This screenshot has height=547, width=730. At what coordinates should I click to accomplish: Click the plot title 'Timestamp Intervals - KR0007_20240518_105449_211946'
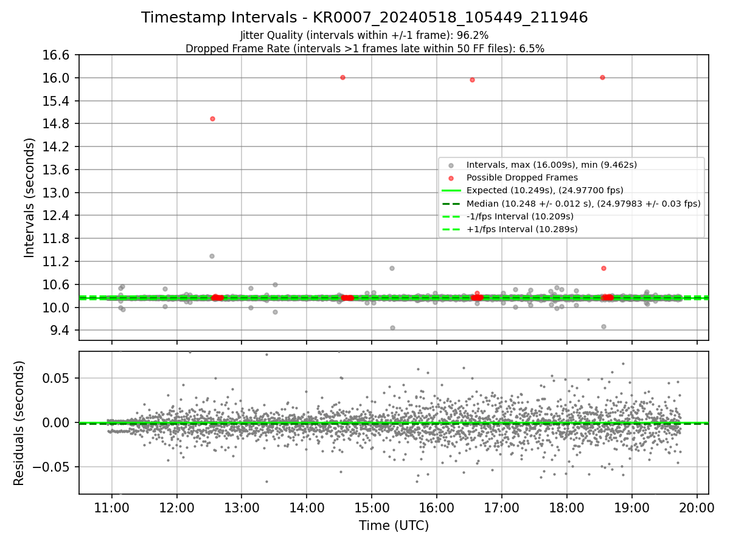point(364,18)
